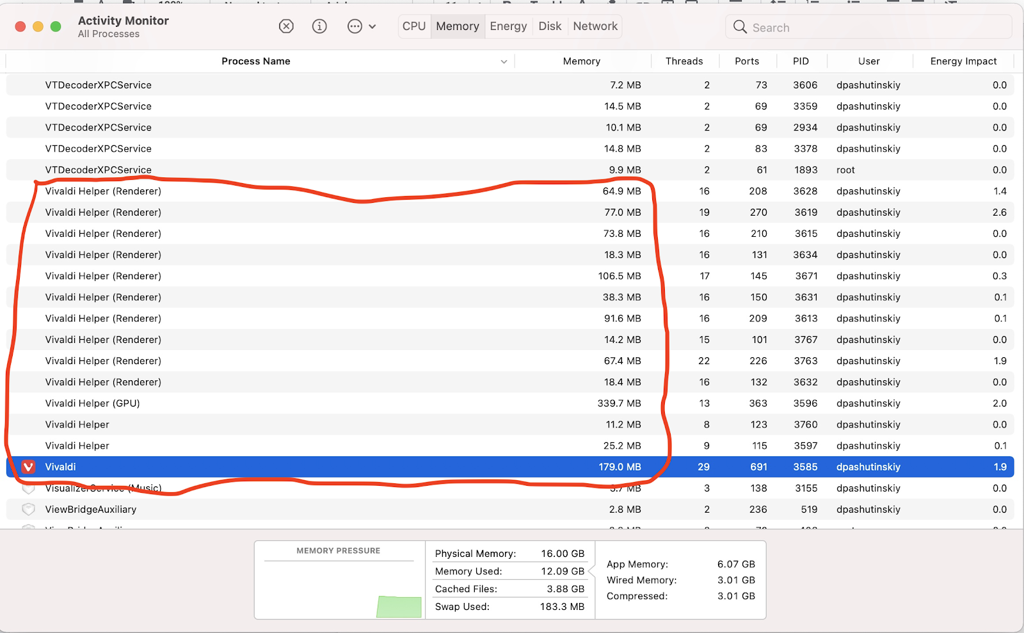The image size is (1024, 633).
Task: Select Vivaldi Helper (Renderer) row using 67.4 MB
Action: [510, 361]
